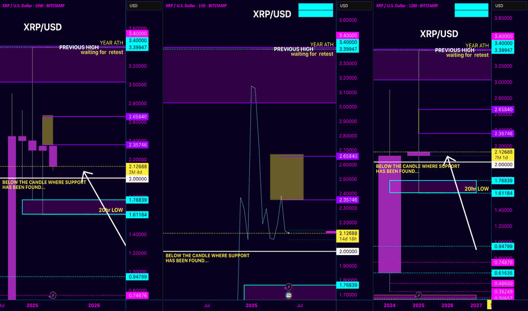
Task: Click the yellow 2.12688 current price label, left chart
Action: [137, 169]
